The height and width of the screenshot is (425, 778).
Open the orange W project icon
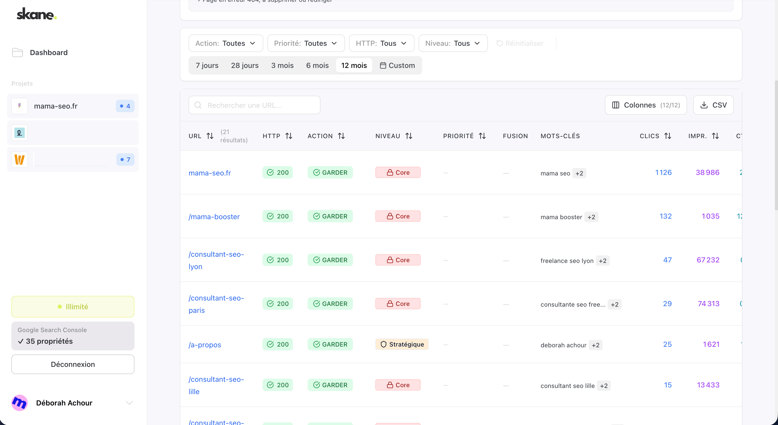tap(20, 160)
